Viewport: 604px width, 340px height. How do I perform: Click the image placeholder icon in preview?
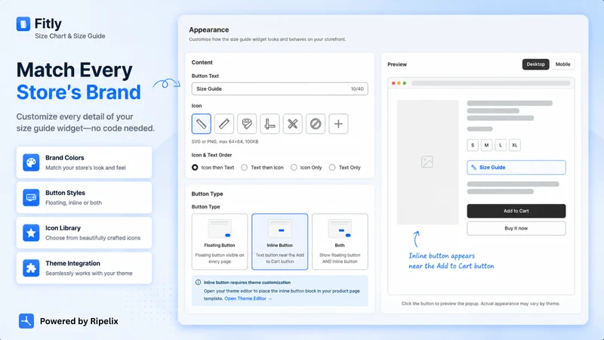427,162
